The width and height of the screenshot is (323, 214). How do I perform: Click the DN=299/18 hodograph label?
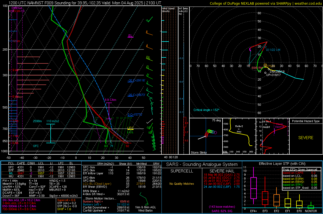[x=277, y=72]
